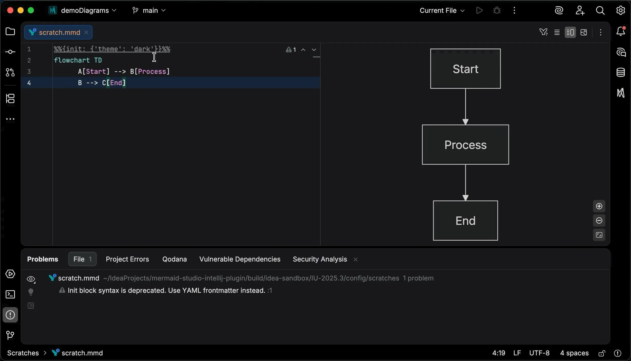
Task: Switch to the Qodana tab
Action: (x=174, y=259)
